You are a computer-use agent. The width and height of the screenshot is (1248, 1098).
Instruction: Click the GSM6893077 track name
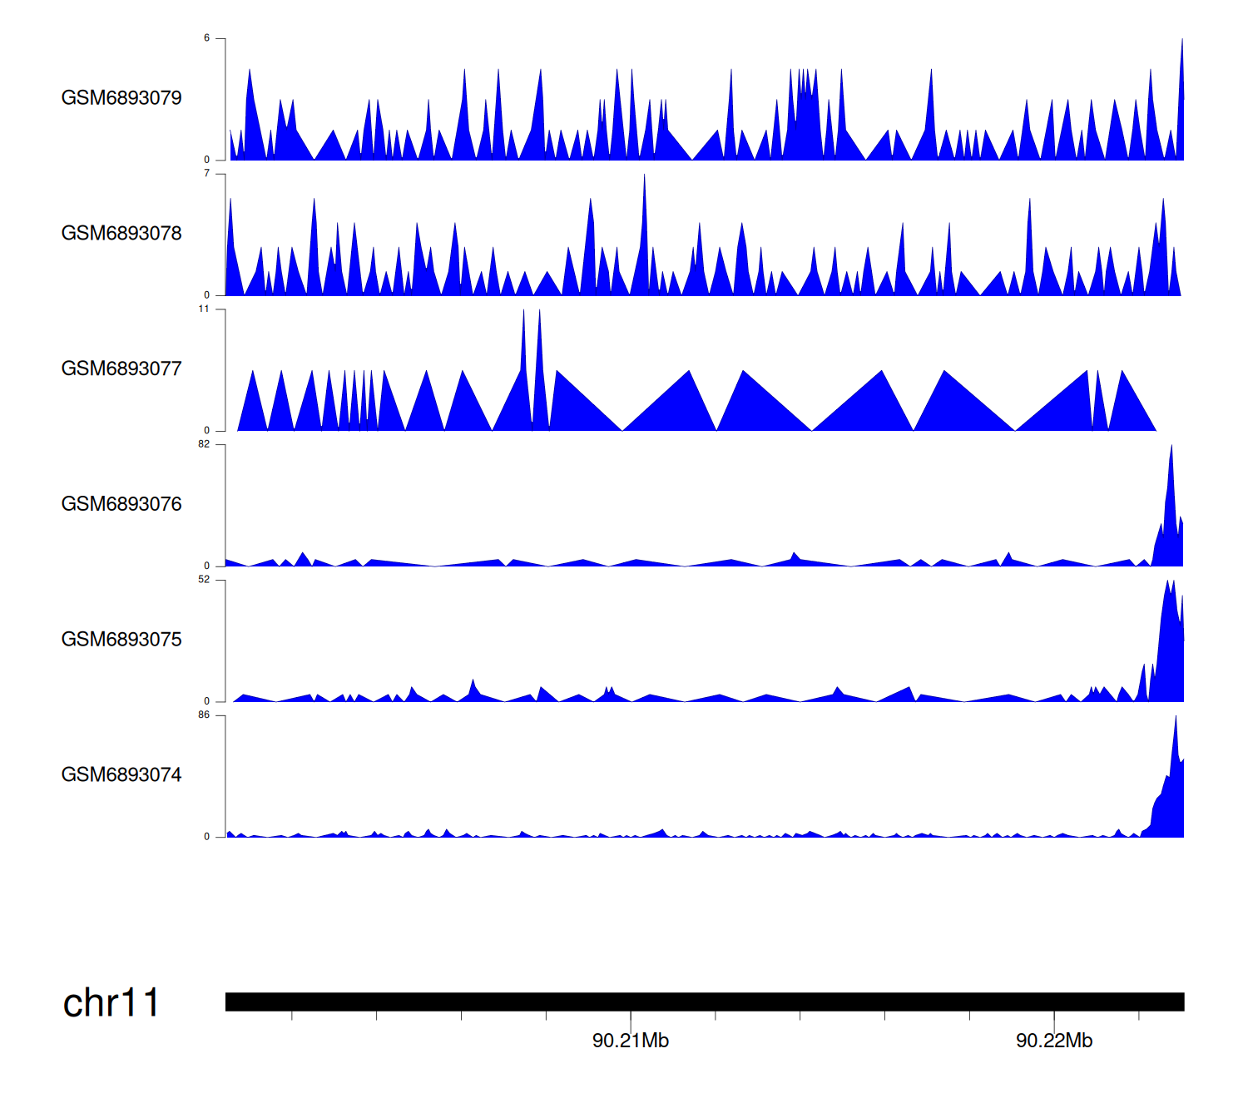(x=121, y=368)
